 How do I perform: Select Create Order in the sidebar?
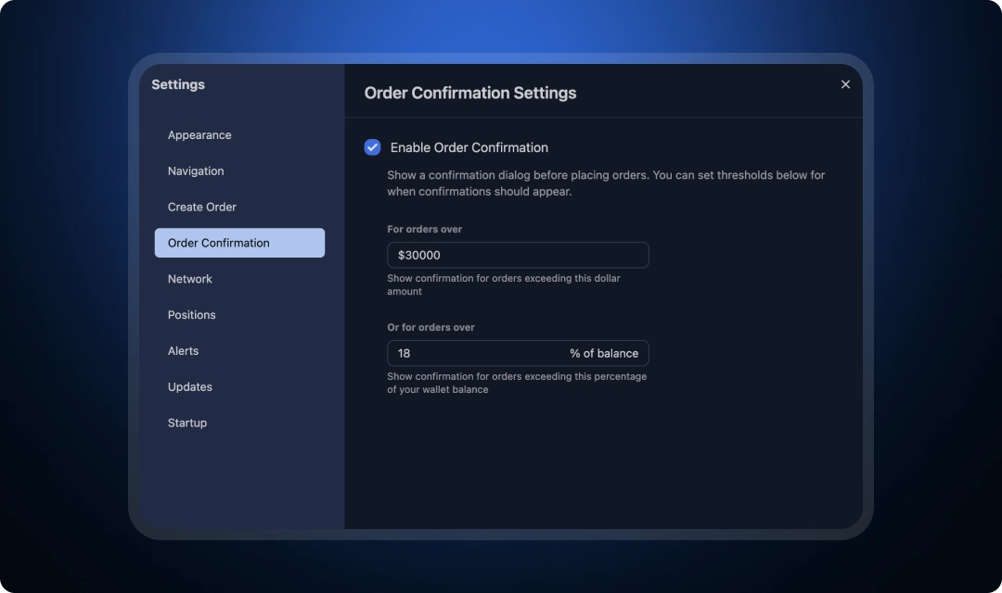click(201, 207)
